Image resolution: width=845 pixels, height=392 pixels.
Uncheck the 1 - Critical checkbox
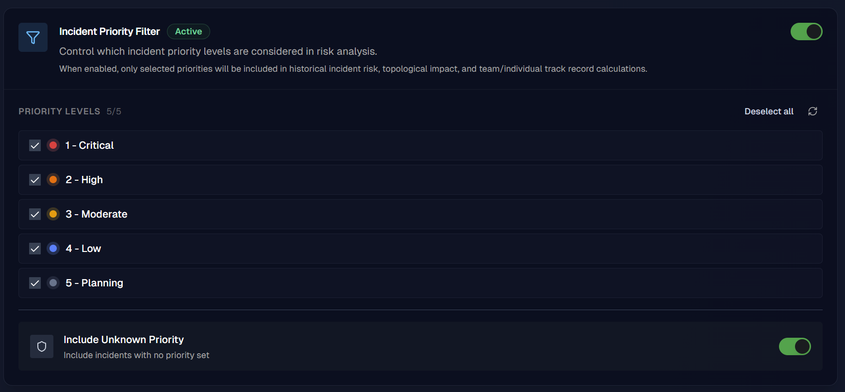34,145
